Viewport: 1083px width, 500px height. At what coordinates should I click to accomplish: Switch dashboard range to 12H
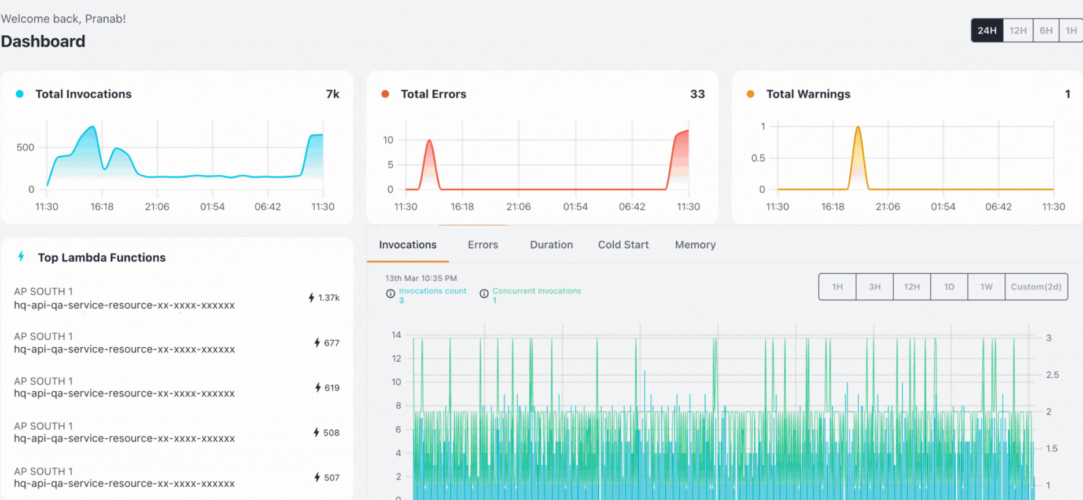(1018, 31)
